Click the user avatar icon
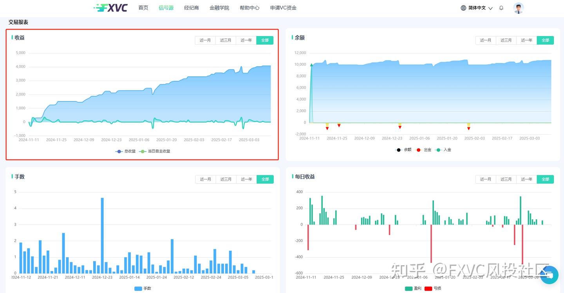 [x=519, y=8]
